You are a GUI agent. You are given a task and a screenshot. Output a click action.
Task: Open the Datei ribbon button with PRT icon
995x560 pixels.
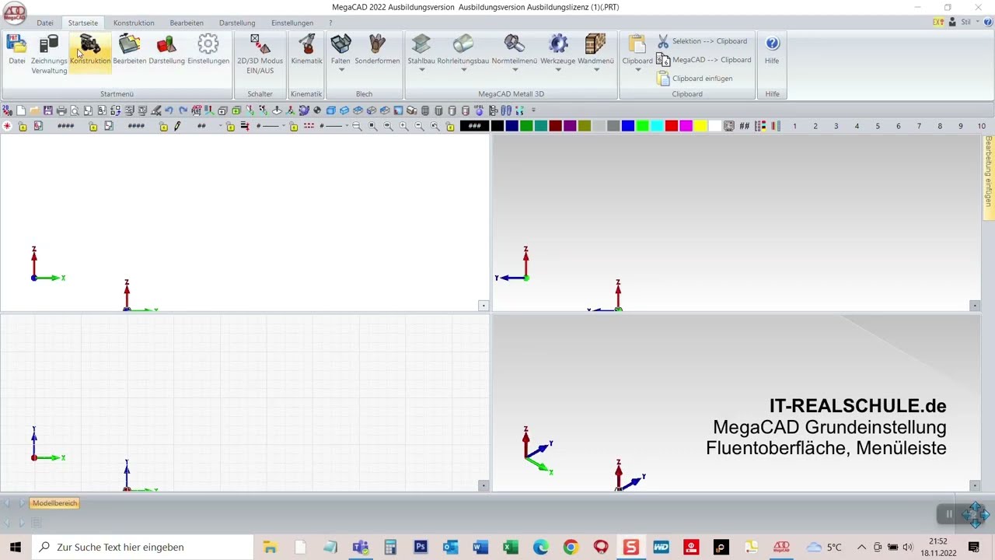click(16, 48)
